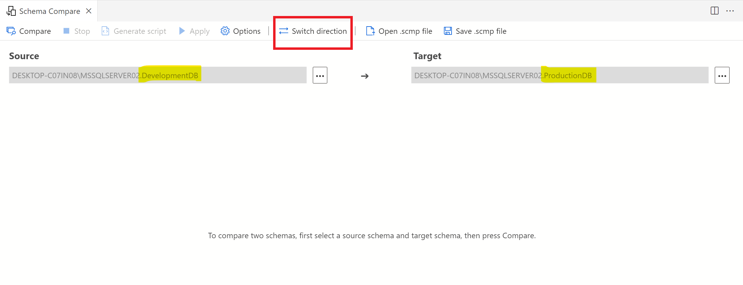Open the editor More Actions ellipsis menu
743x285 pixels.
pyautogui.click(x=730, y=11)
